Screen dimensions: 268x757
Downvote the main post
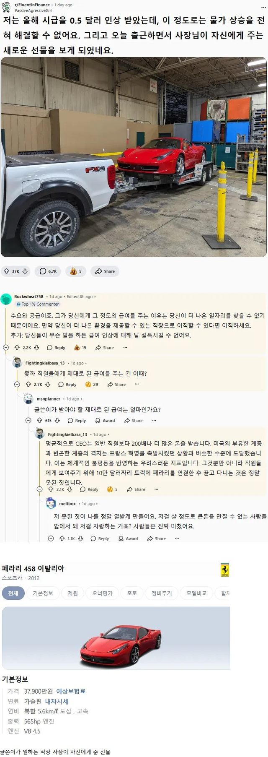pyautogui.click(x=25, y=271)
